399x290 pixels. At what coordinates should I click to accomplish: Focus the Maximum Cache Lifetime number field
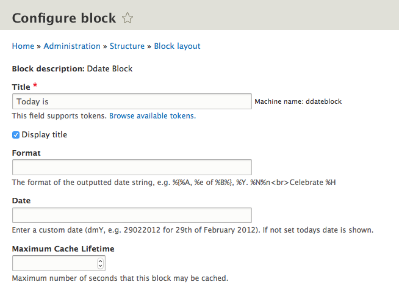pyautogui.click(x=54, y=263)
